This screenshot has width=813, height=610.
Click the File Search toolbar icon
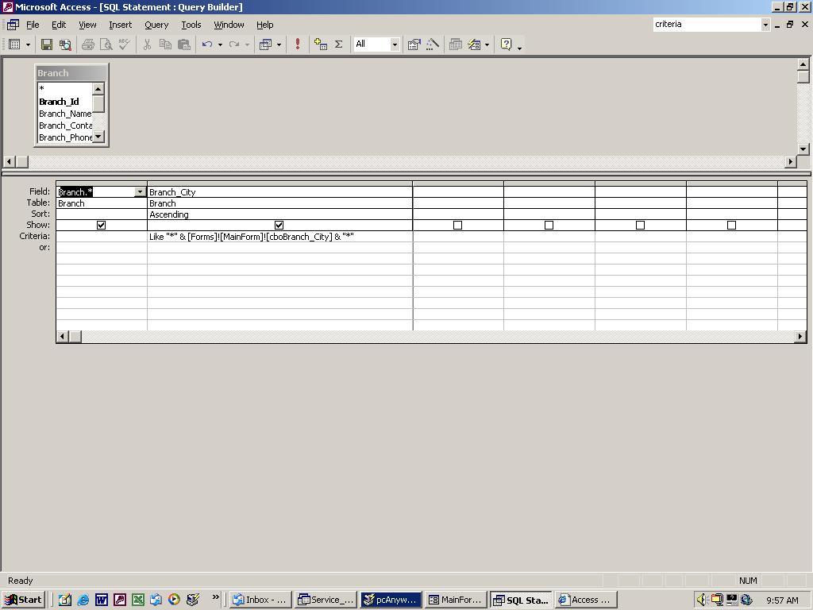coord(65,44)
